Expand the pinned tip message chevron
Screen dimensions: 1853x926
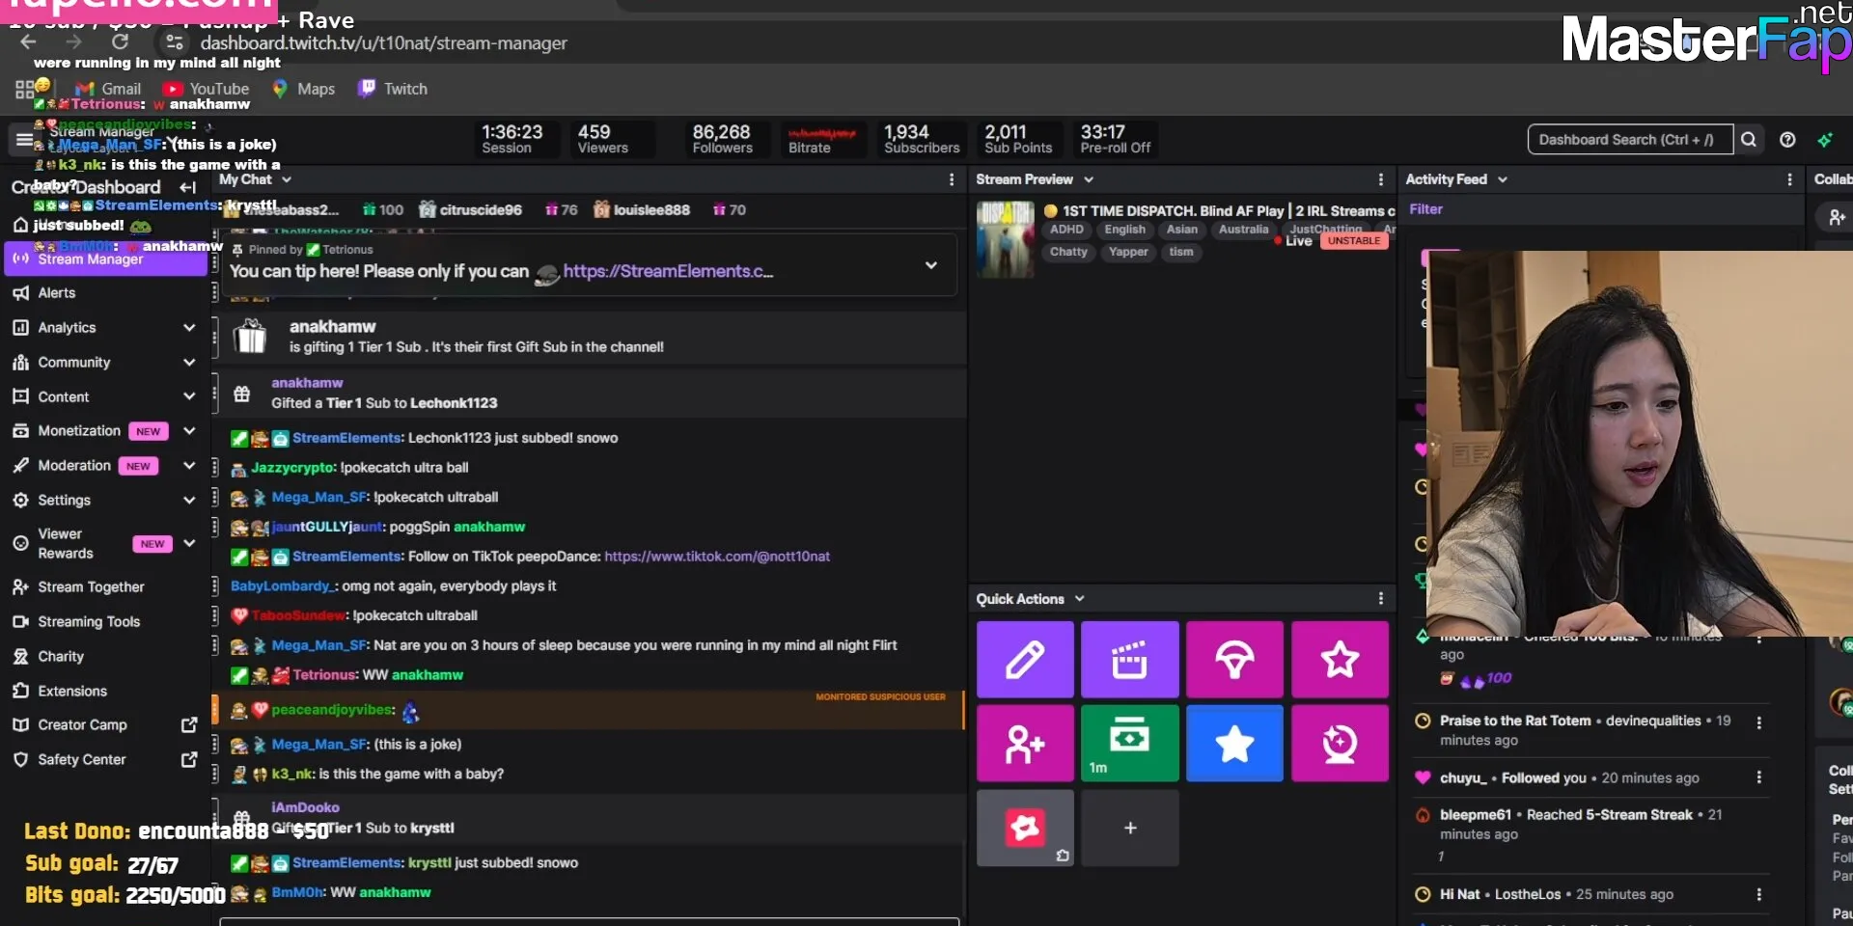point(930,265)
